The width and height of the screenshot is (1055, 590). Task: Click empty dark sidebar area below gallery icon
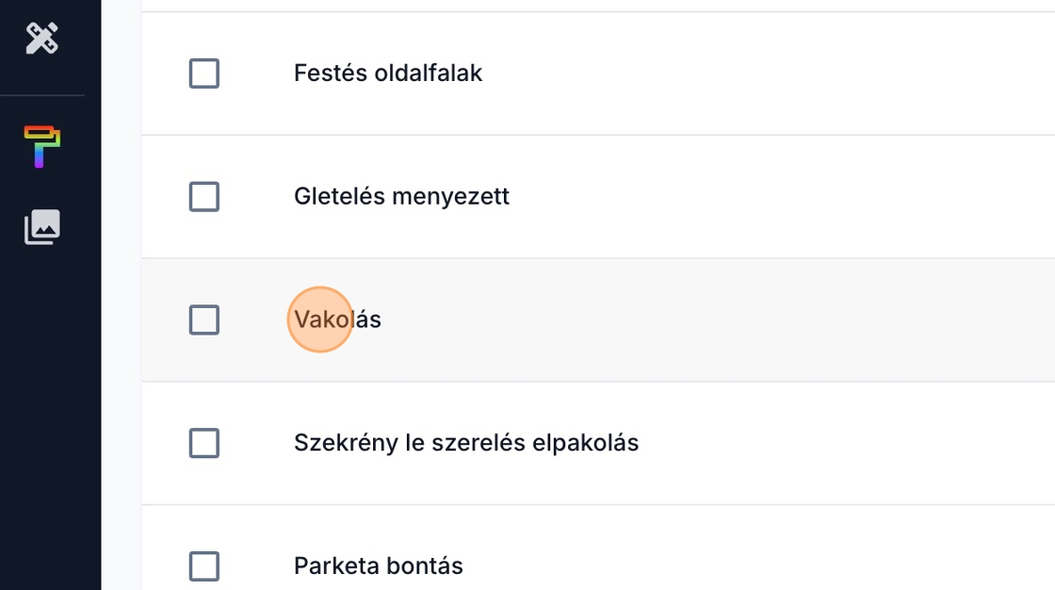[x=50, y=424]
